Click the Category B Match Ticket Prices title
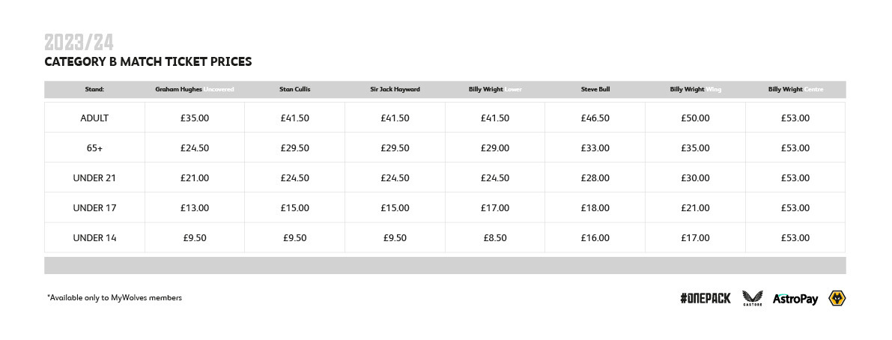 click(148, 62)
